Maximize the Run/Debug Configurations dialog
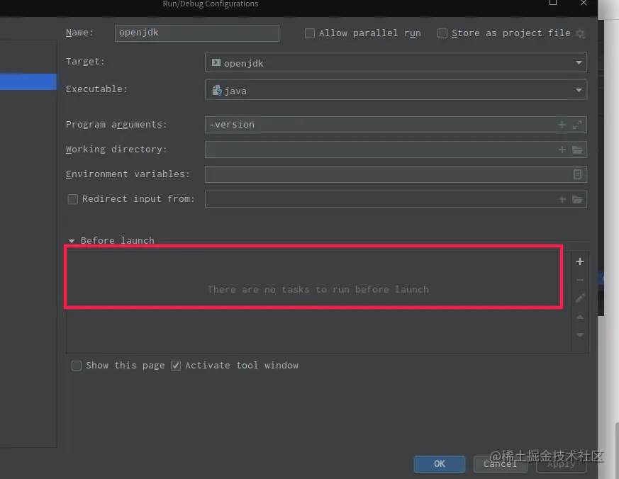The image size is (619, 479). [553, 3]
